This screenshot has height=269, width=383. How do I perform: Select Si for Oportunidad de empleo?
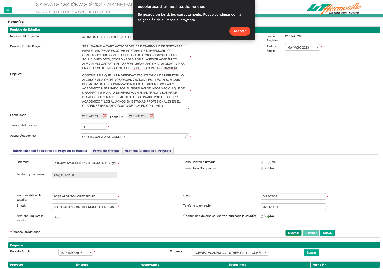click(x=262, y=216)
